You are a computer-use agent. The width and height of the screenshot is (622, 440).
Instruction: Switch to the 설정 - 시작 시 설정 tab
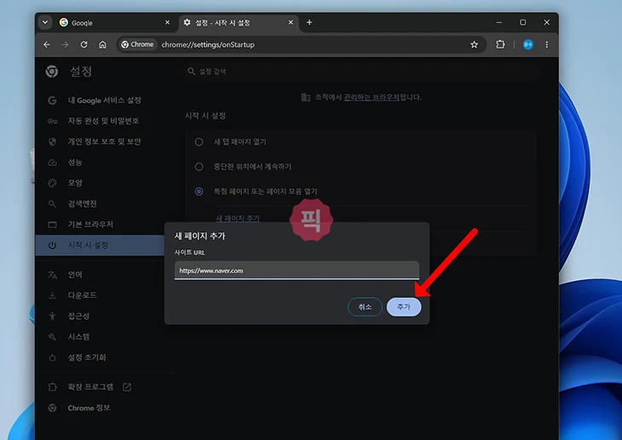(238, 23)
